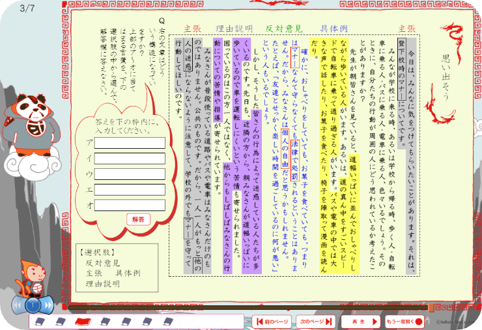The image size is (482, 330).
Task: Focus the エ answer input field
Action: click(129, 189)
